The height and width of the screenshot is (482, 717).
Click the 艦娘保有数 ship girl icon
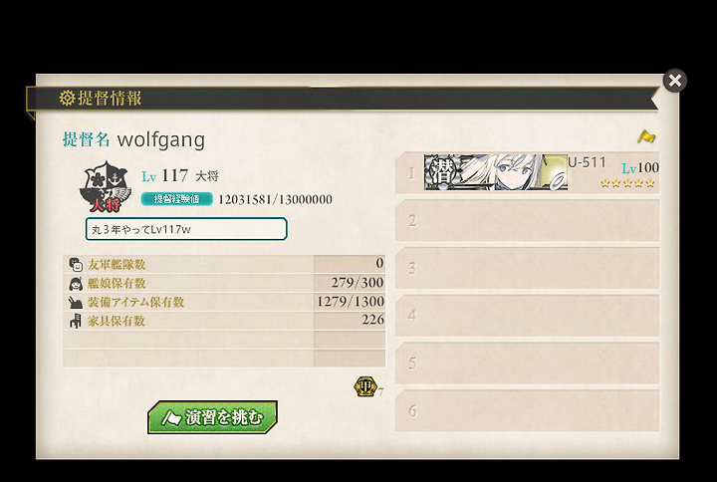point(76,283)
